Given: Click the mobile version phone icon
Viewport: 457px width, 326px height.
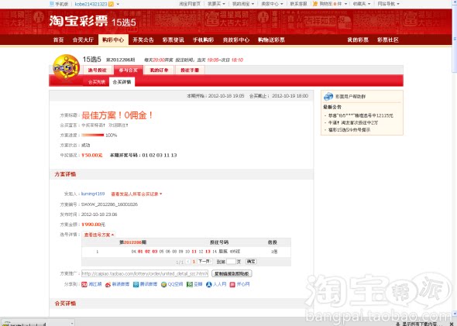Looking at the screenshot, I should pyautogui.click(x=52, y=4).
